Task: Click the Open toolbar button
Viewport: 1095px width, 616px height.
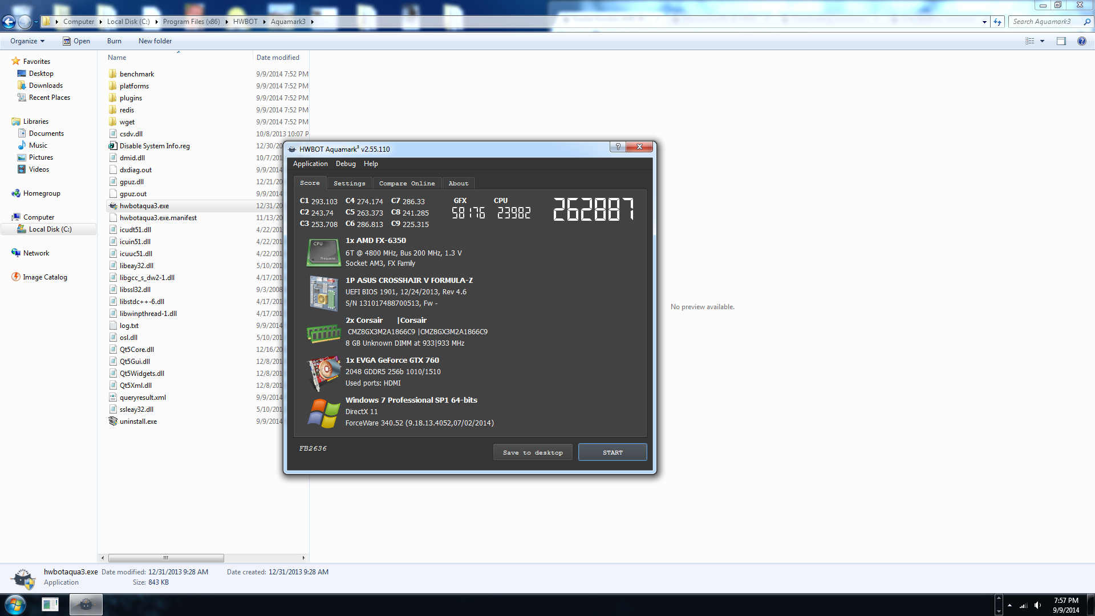Action: [x=76, y=41]
